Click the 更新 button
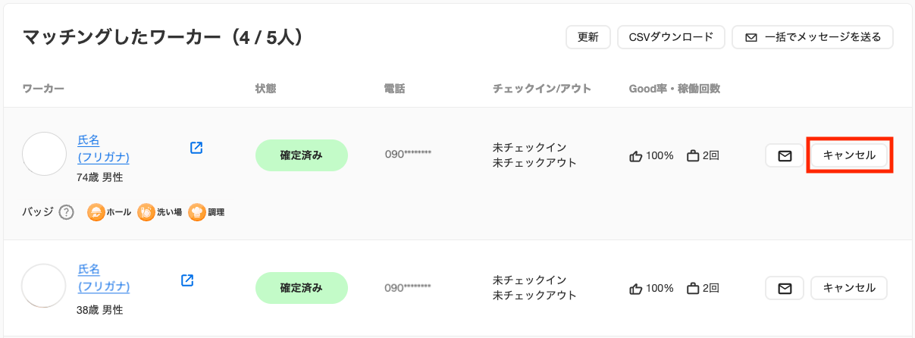 588,37
